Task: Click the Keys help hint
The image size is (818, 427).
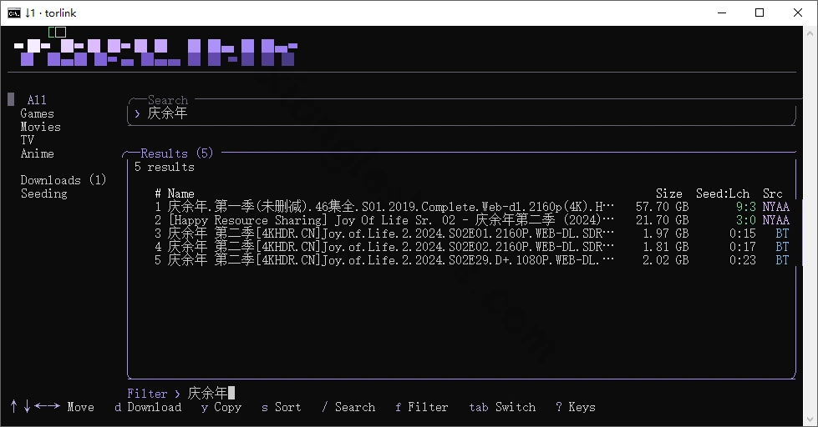Action: coord(576,407)
